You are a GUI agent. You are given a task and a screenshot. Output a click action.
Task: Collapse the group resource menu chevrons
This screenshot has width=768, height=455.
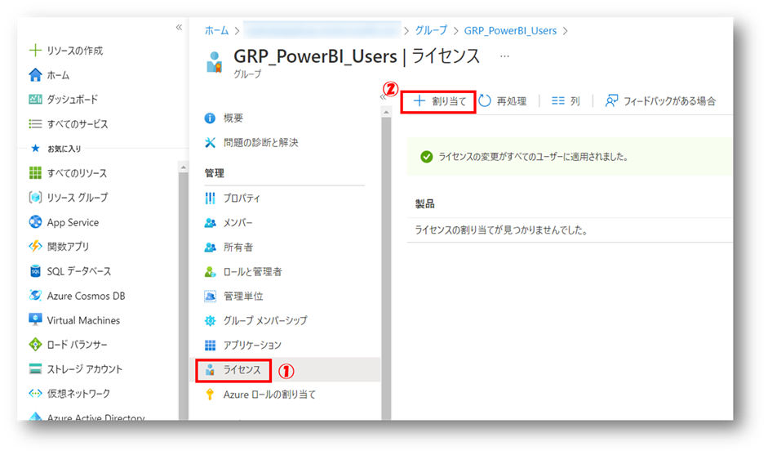383,97
